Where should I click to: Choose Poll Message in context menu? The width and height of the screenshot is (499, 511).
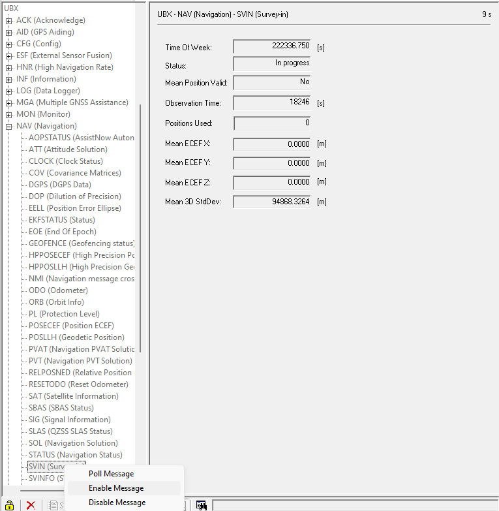(111, 474)
